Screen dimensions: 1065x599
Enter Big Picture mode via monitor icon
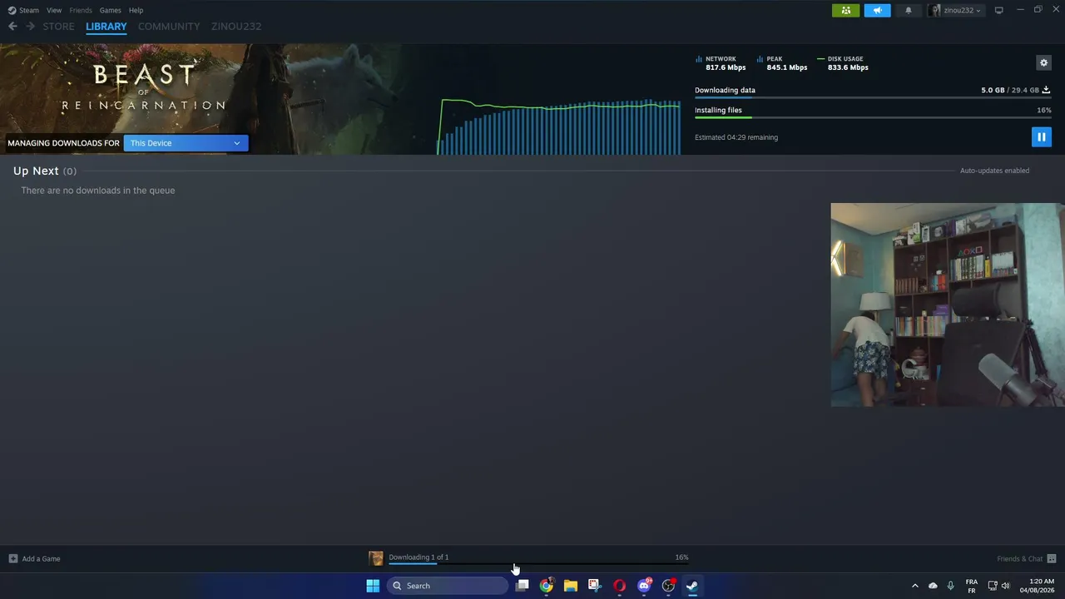point(998,10)
